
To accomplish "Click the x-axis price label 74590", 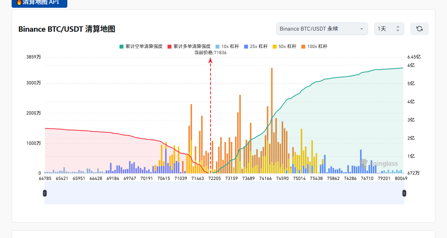I will click(283, 178).
